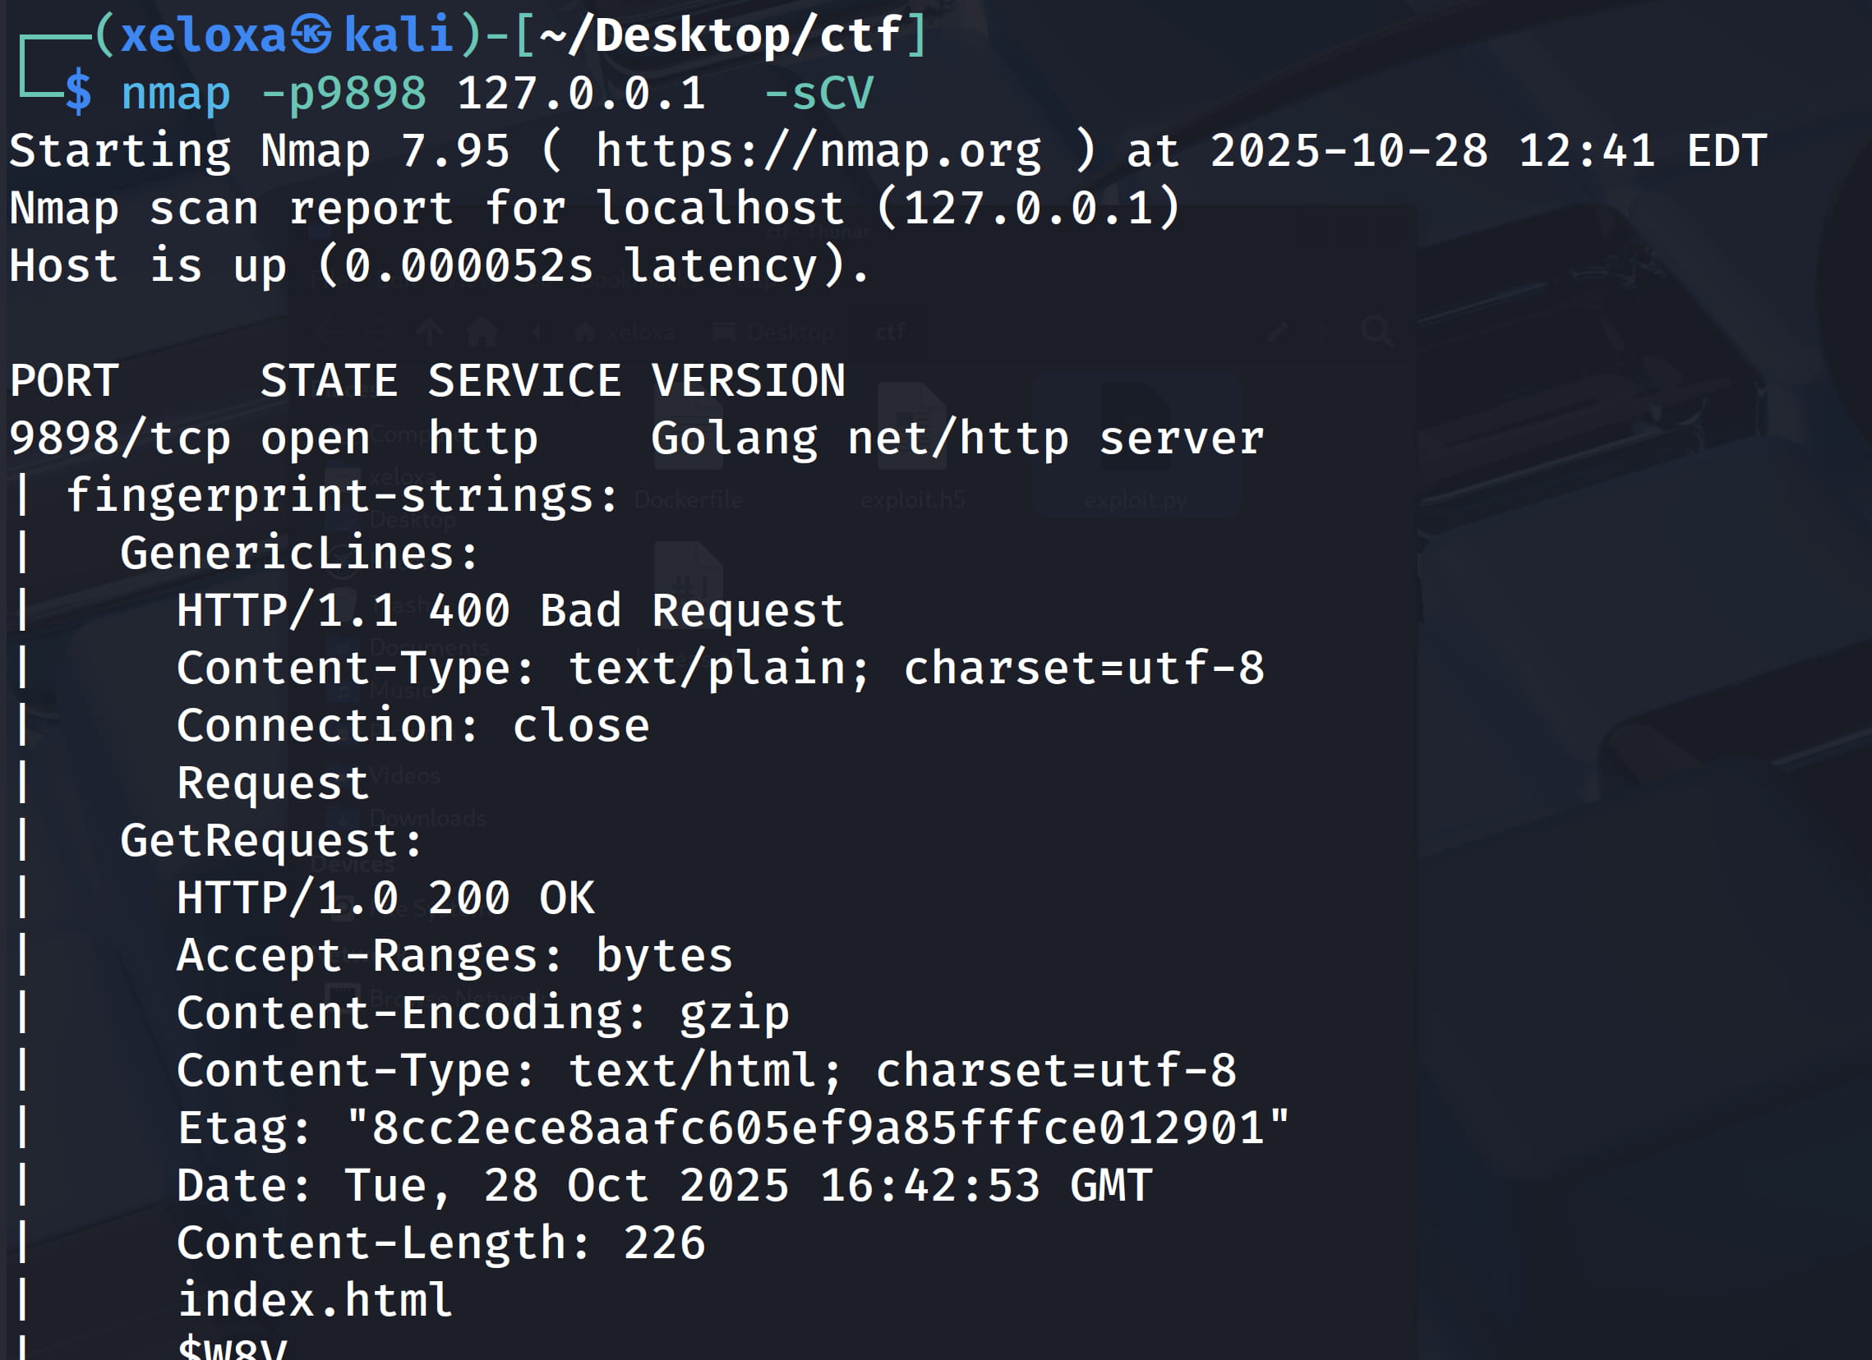Click the 9898/tcp port entry
This screenshot has width=1872, height=1360.
coord(120,439)
